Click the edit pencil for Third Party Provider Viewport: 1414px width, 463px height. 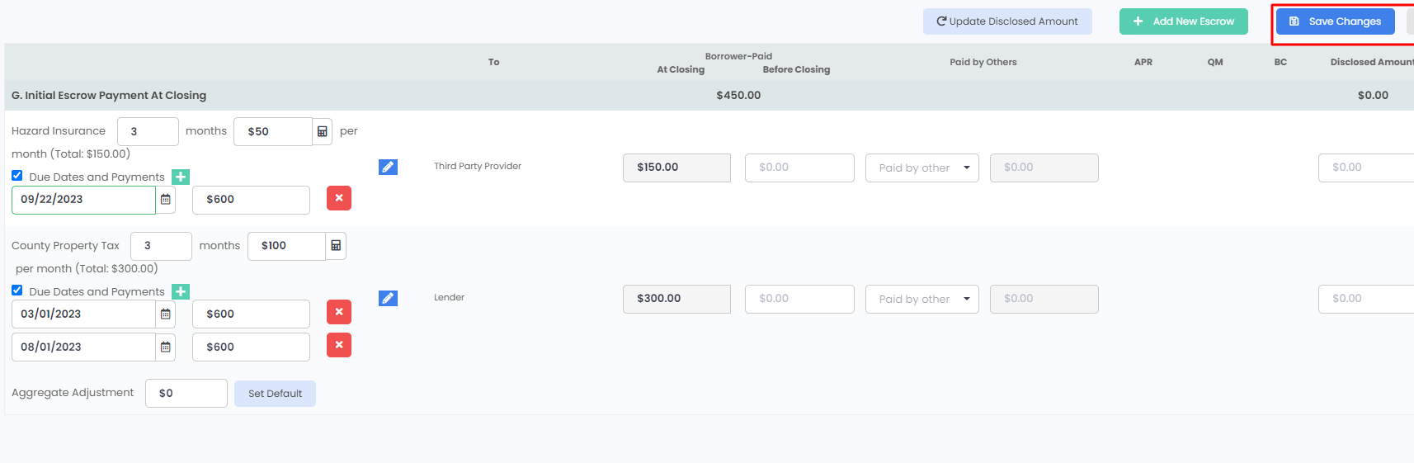[x=388, y=167]
